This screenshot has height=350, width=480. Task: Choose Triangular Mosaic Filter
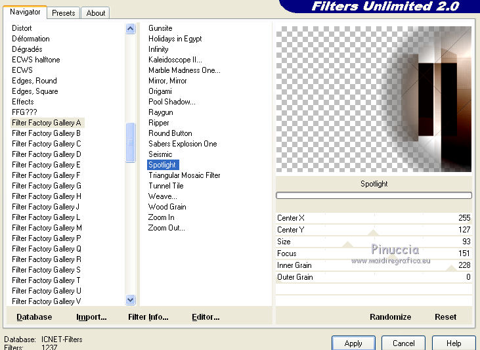pos(184,175)
